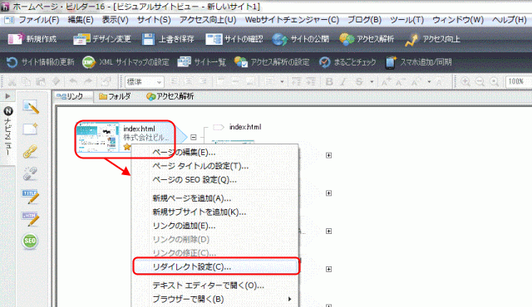Switch to the フォルダ tab
The height and width of the screenshot is (307, 532).
(x=115, y=96)
